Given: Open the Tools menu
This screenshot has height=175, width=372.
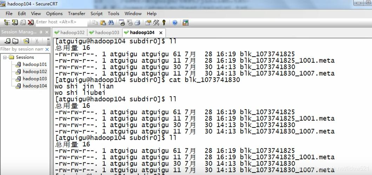Looking at the screenshot, I should (x=113, y=14).
